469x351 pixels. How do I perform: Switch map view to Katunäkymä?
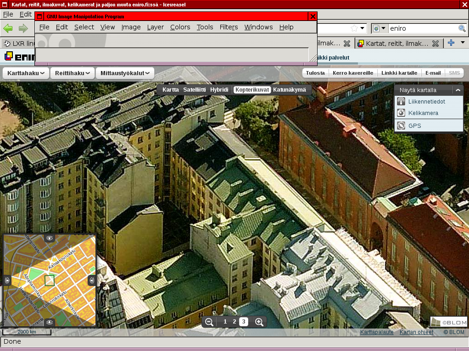(290, 90)
